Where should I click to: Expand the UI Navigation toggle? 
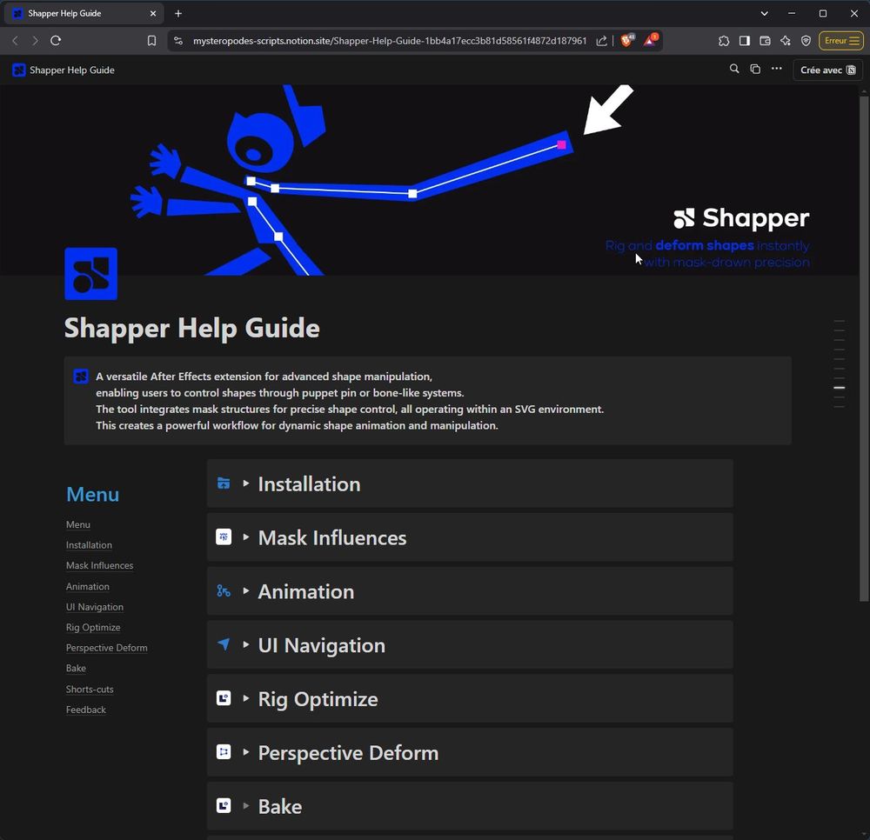point(246,644)
